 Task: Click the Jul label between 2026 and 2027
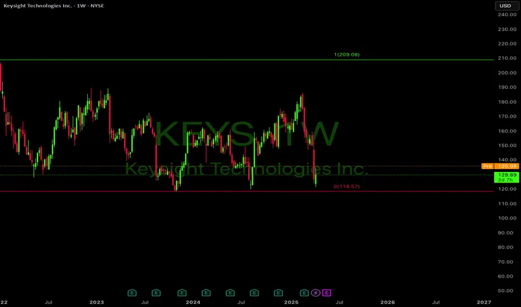pos(435,302)
